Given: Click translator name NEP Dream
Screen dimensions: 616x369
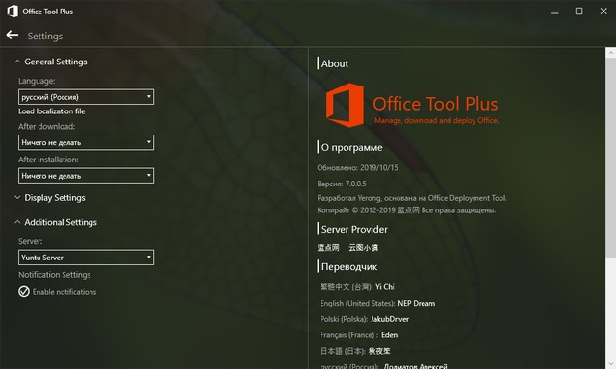Looking at the screenshot, I should tap(417, 303).
